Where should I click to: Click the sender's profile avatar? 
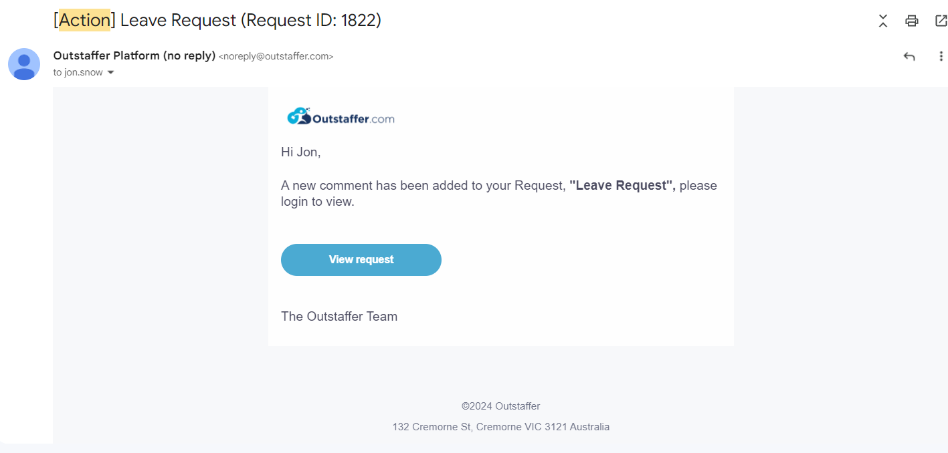pos(24,64)
